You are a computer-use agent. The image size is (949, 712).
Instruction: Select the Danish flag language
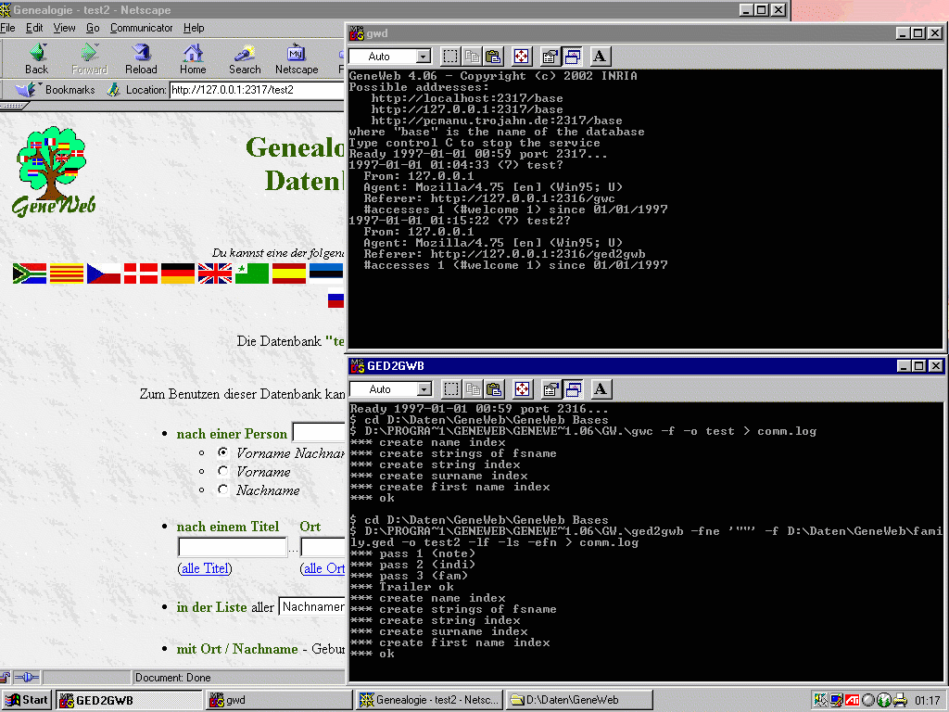click(141, 273)
